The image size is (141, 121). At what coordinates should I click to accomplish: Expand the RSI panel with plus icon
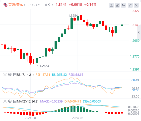(15, 74)
